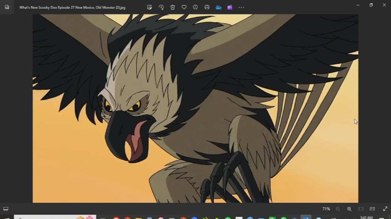Open the Edit image tool
The image size is (391, 219).
[149, 7]
